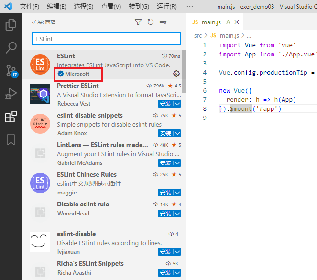Install the eslint-disable extension by lvjiaxuan
This screenshot has height=280, width=317.
[165, 252]
